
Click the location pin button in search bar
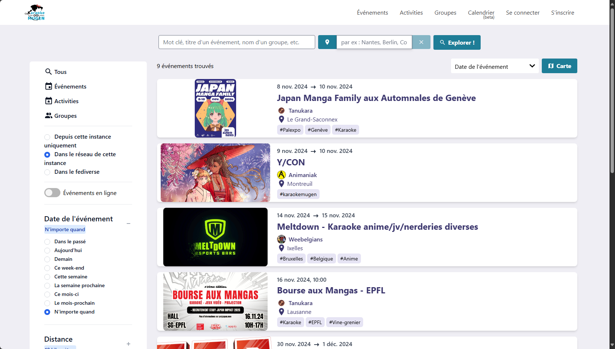(x=327, y=42)
